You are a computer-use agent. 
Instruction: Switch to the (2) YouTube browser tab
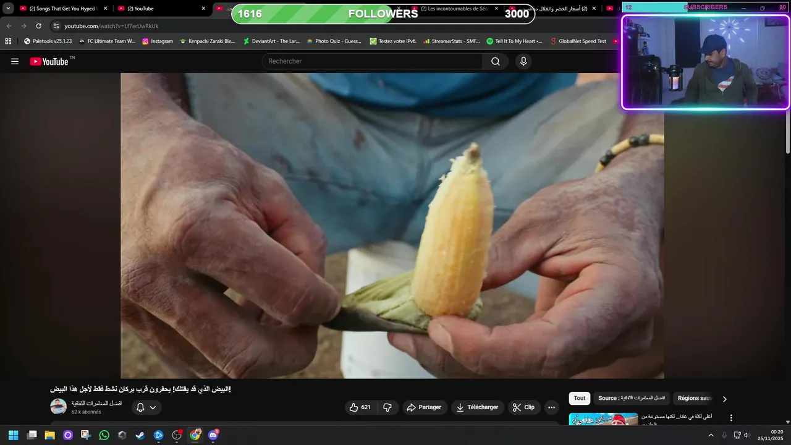[162, 9]
